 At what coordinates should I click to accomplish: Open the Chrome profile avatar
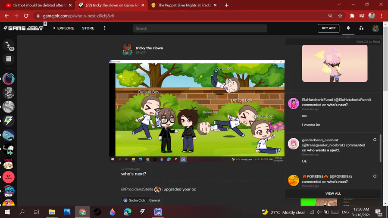(x=372, y=16)
